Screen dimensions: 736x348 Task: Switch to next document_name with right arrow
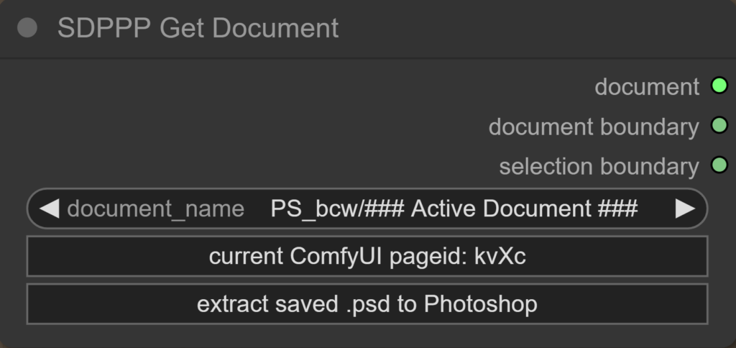click(685, 209)
